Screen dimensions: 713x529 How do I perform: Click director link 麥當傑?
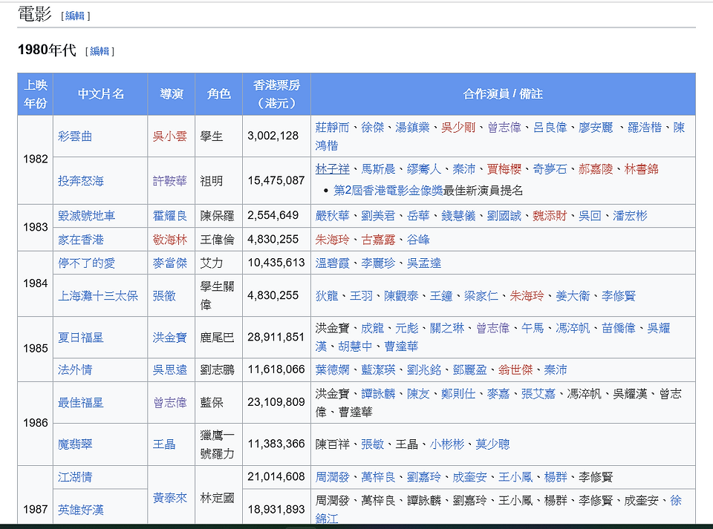[x=169, y=263]
